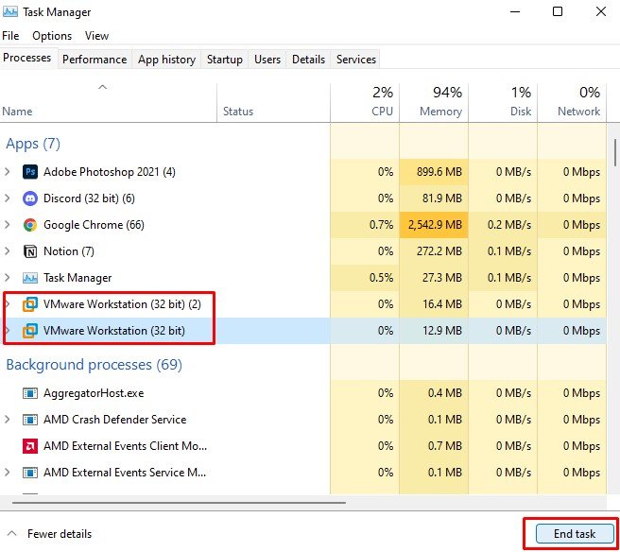Viewport: 620px width, 552px height.
Task: Expand the AMD Crash Defender Service entry
Action: click(x=8, y=420)
